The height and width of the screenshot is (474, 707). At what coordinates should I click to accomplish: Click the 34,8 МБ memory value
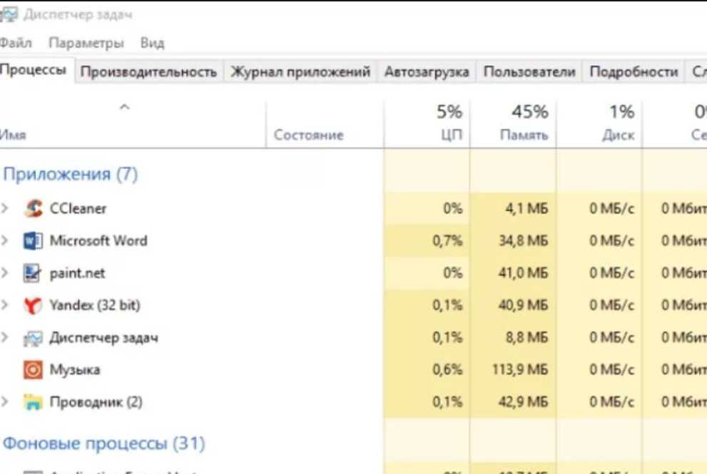(524, 241)
